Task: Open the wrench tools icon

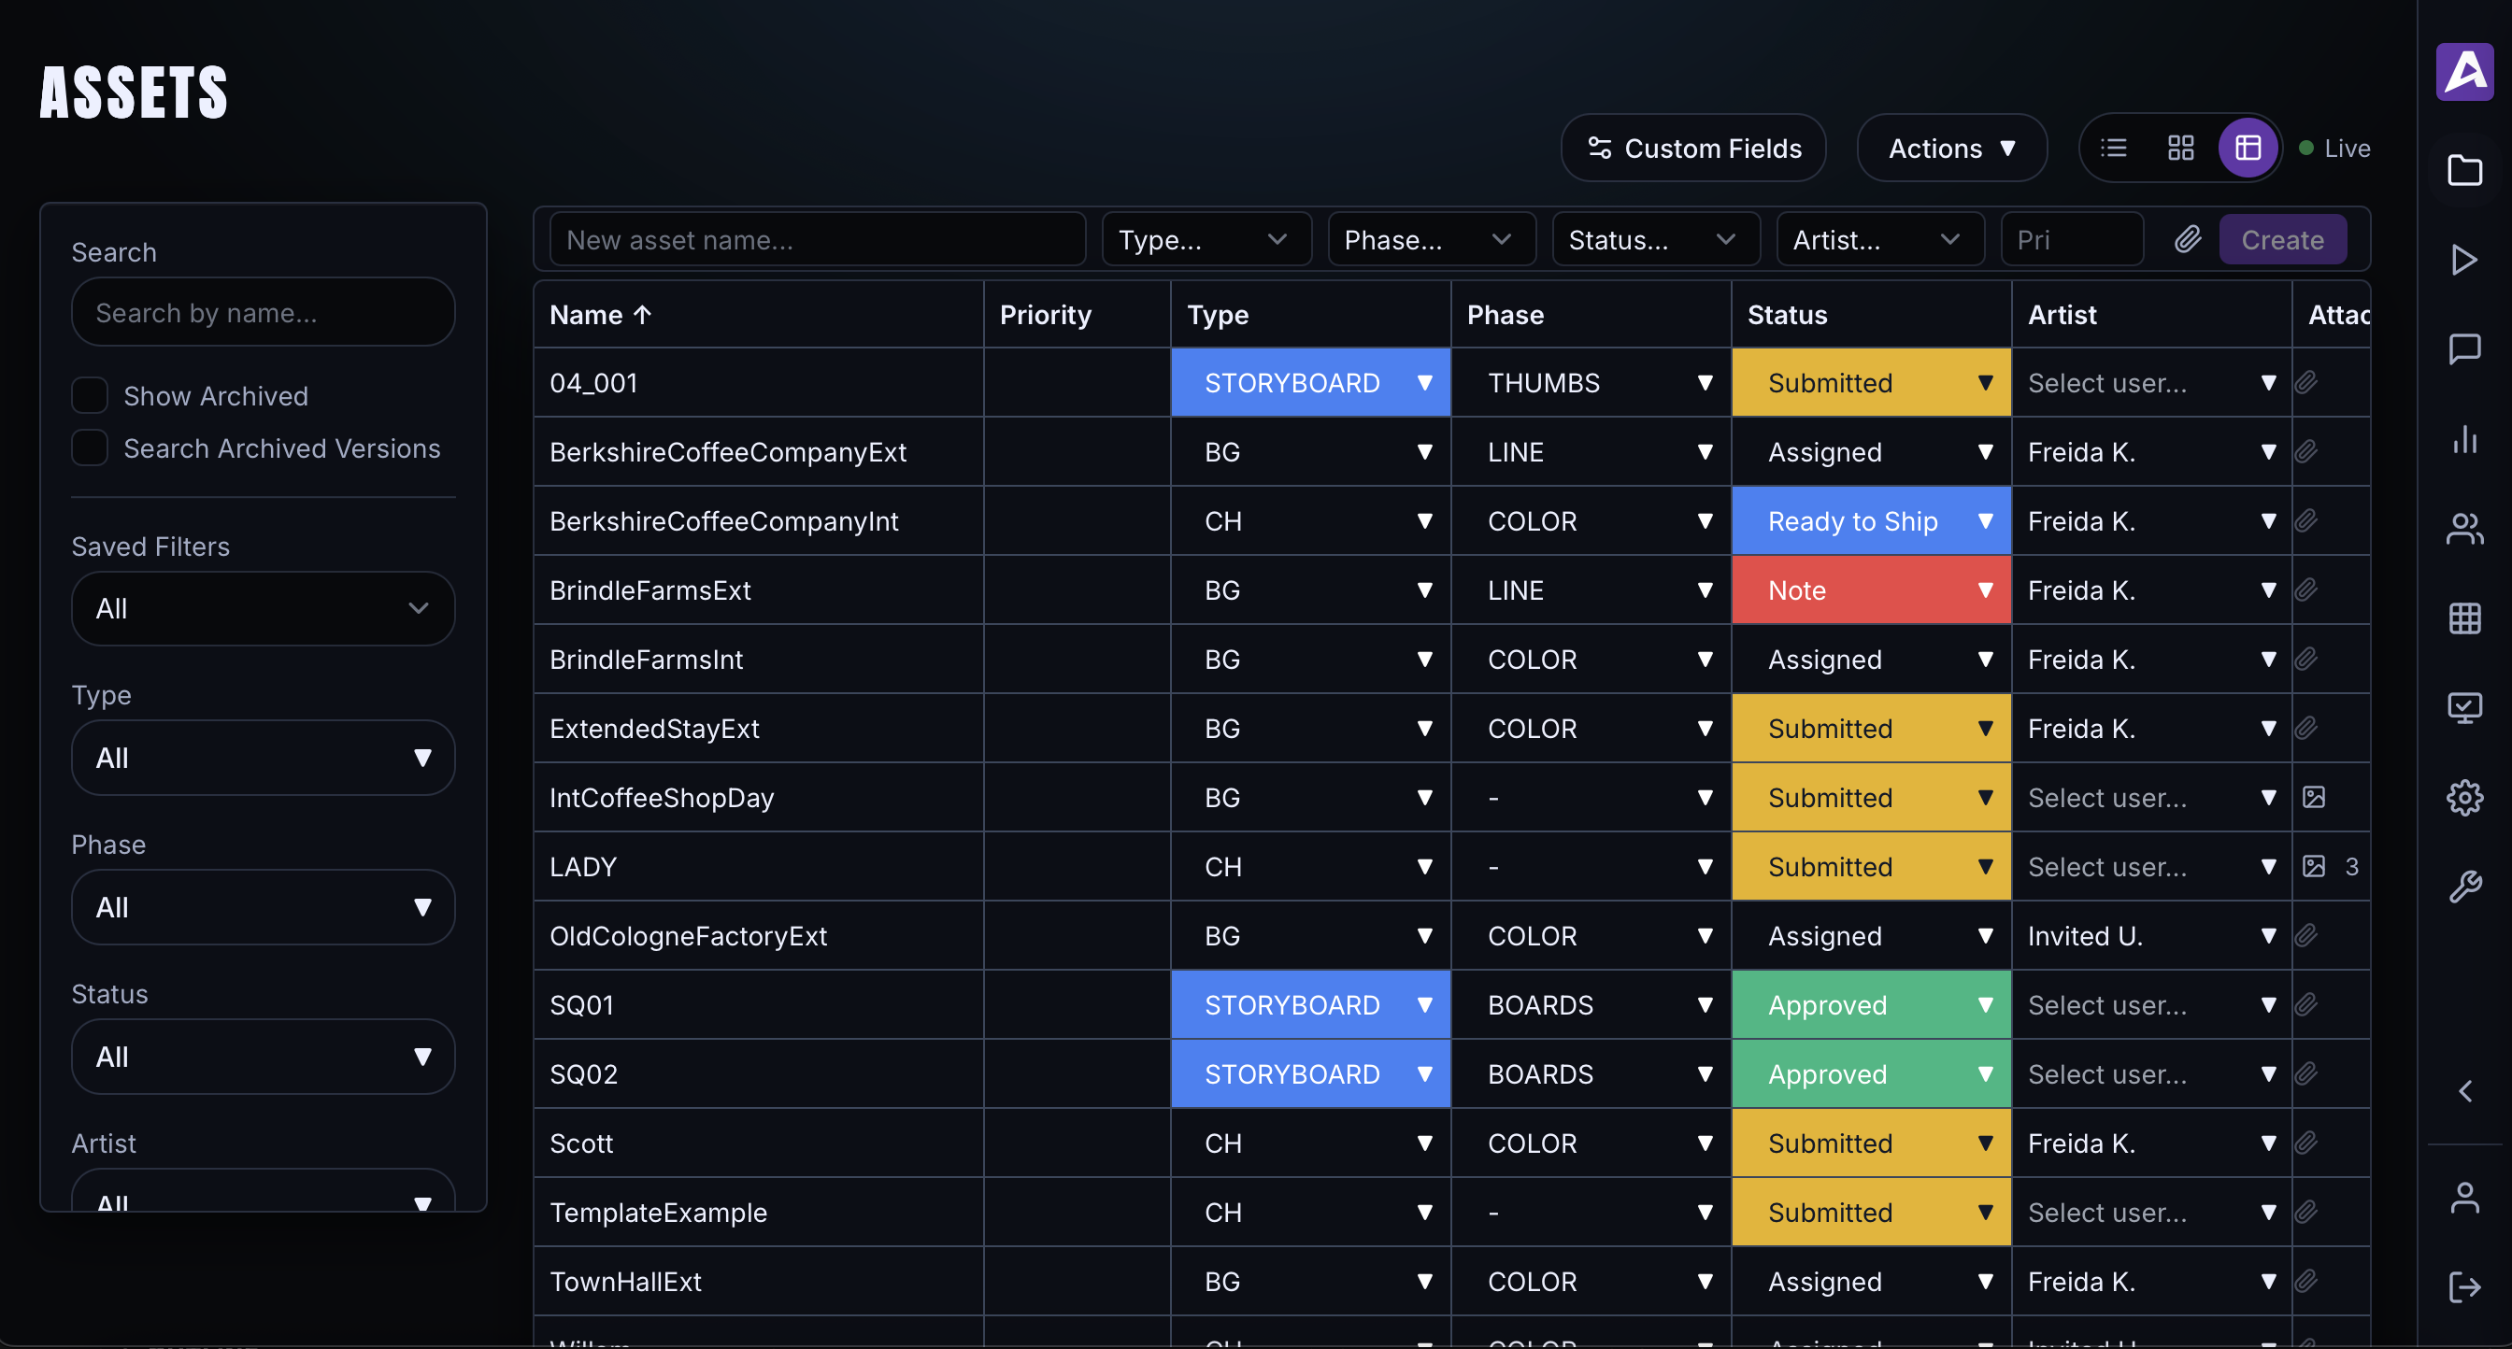Action: pyautogui.click(x=2464, y=887)
